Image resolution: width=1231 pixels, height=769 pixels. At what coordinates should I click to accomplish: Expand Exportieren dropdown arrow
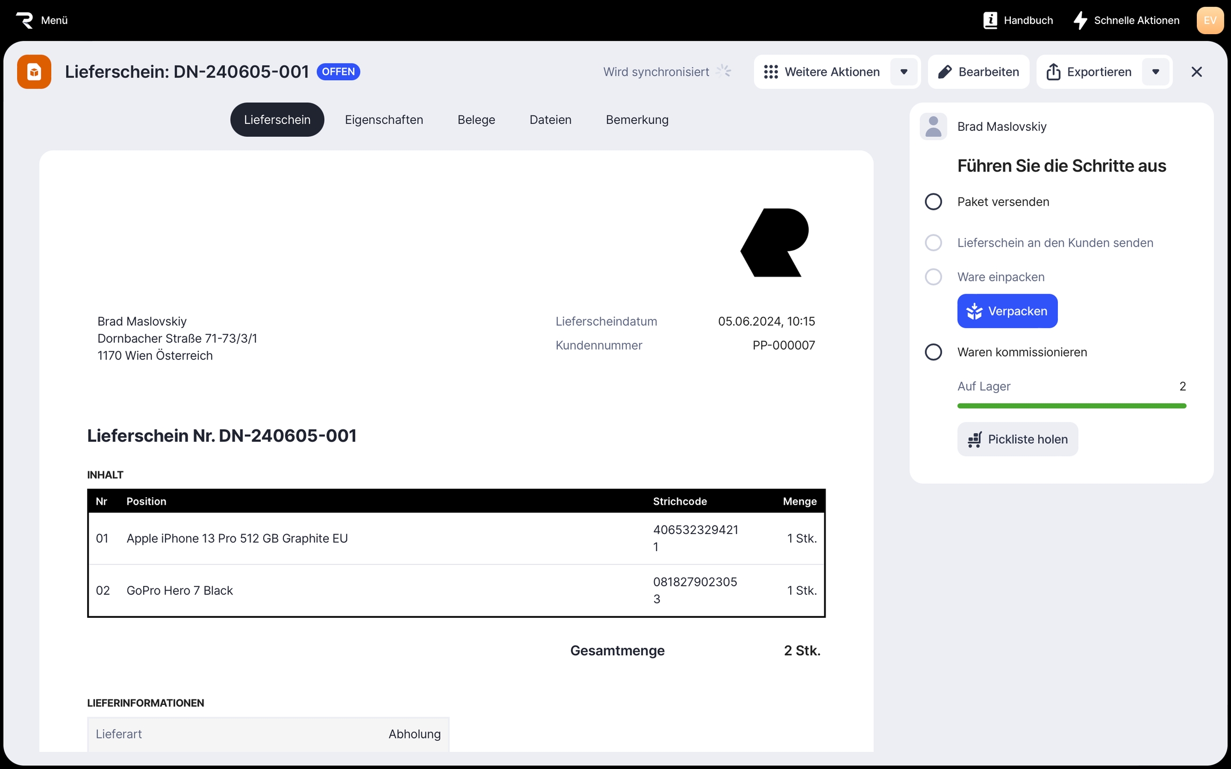click(x=1155, y=72)
